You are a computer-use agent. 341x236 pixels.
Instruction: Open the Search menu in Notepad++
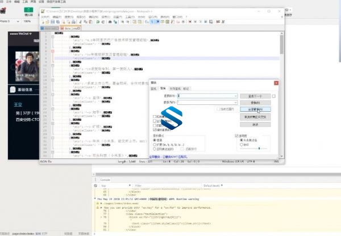(69, 16)
